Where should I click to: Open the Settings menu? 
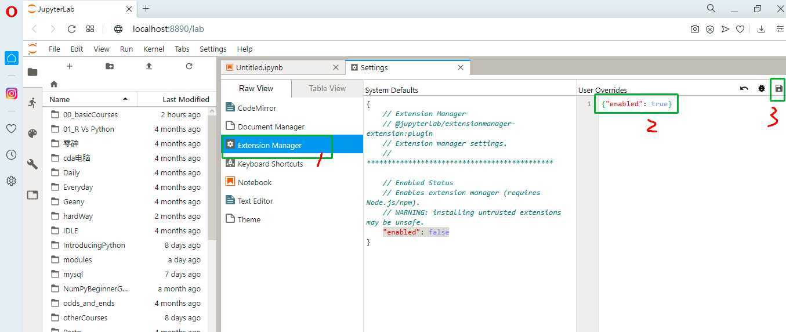tap(213, 49)
